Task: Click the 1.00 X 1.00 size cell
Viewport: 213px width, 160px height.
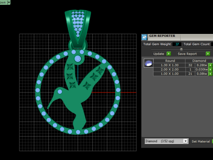Action: tap(170, 74)
